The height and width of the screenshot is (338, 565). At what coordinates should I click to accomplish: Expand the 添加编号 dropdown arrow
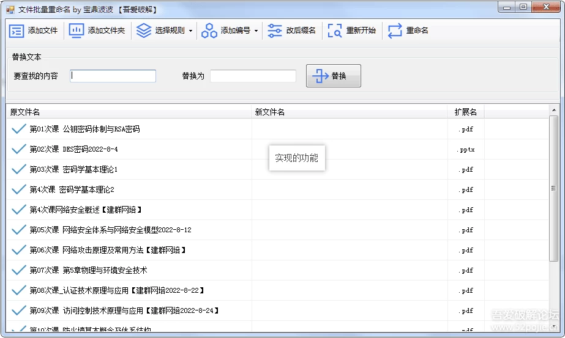click(256, 31)
